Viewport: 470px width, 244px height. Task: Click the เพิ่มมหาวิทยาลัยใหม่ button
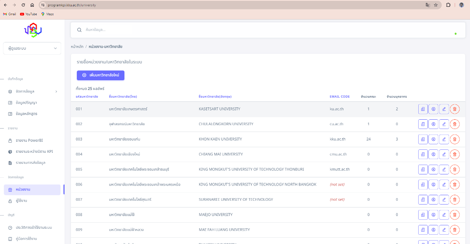[101, 75]
